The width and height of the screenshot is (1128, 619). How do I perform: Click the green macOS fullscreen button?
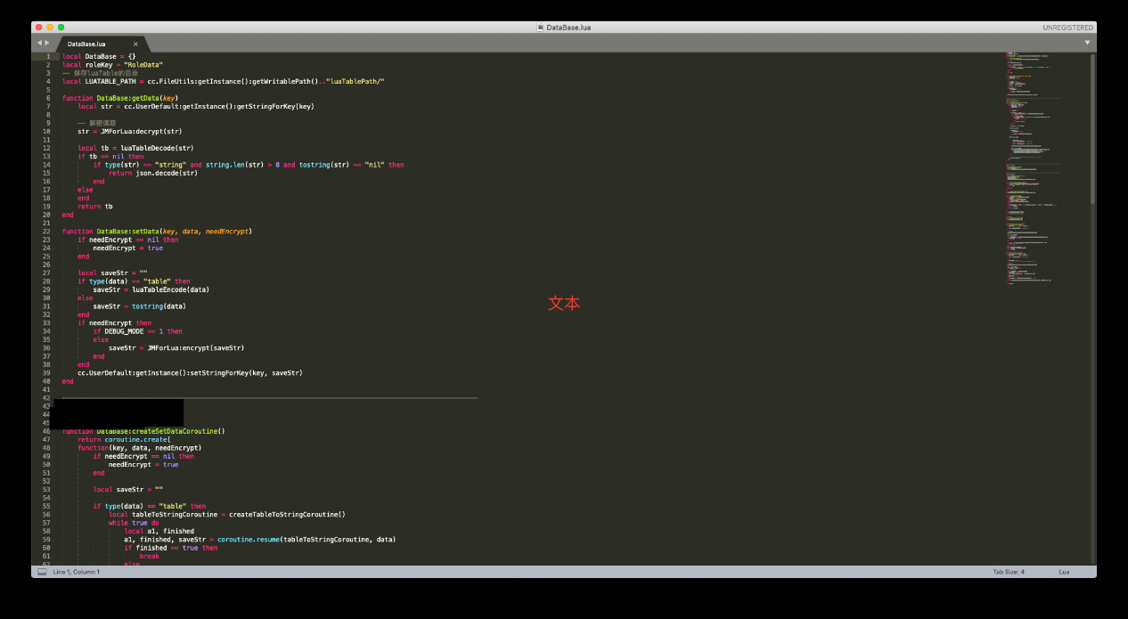click(x=61, y=28)
